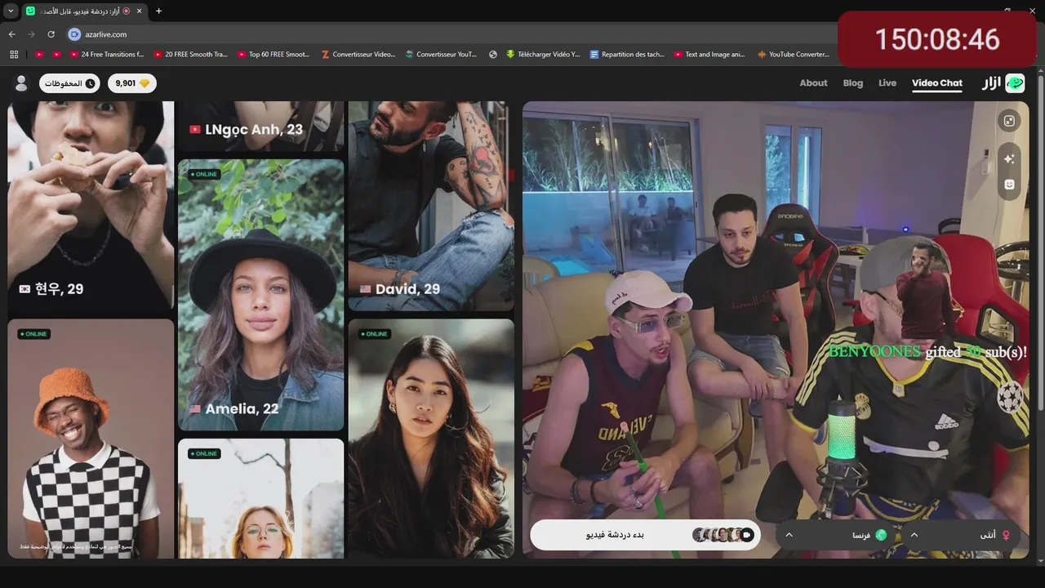This screenshot has width=1045, height=588.
Task: Click the recording indicator on the tab
Action: [x=127, y=11]
